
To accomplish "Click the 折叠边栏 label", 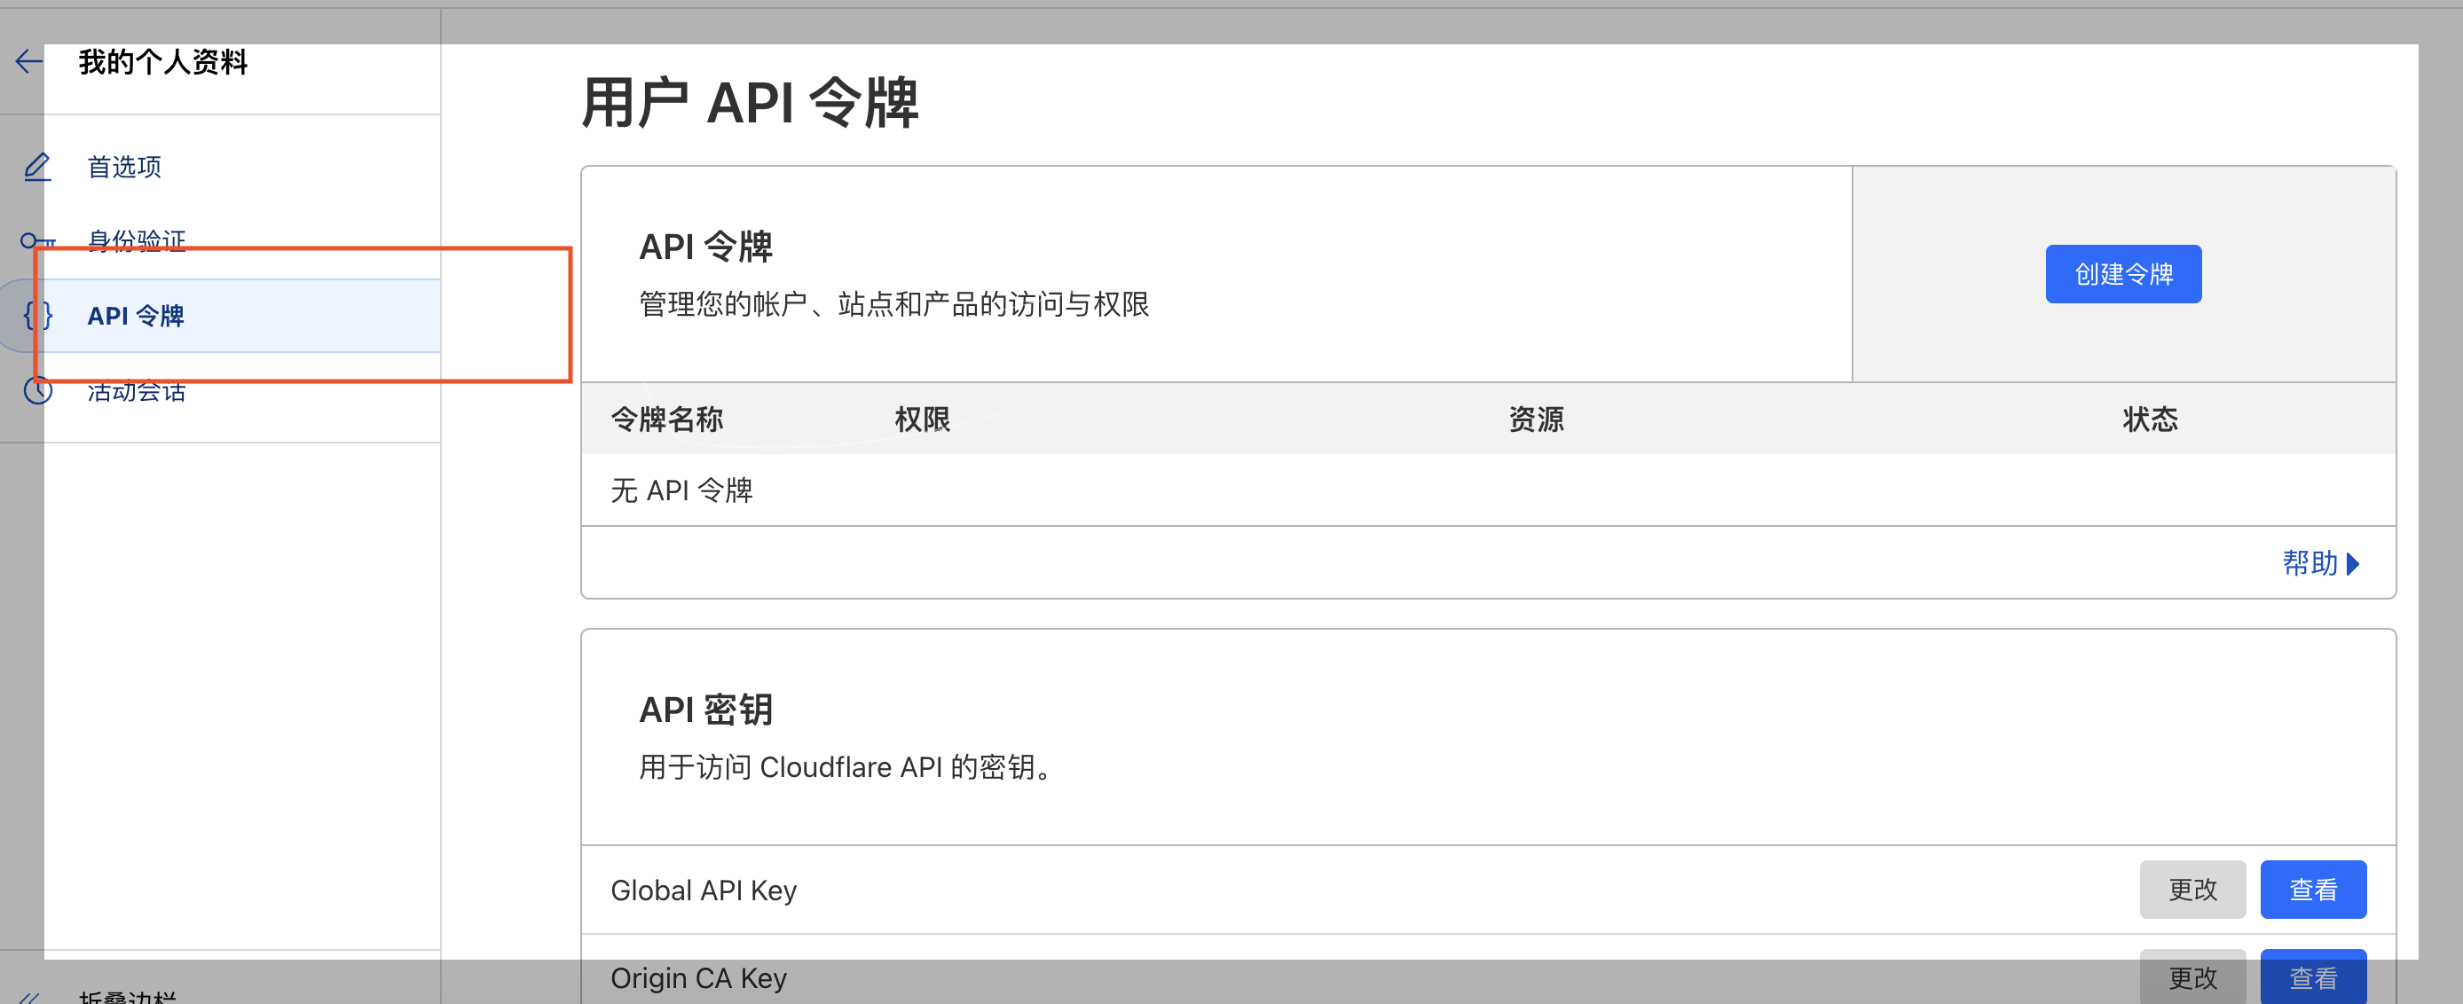I will tap(127, 996).
